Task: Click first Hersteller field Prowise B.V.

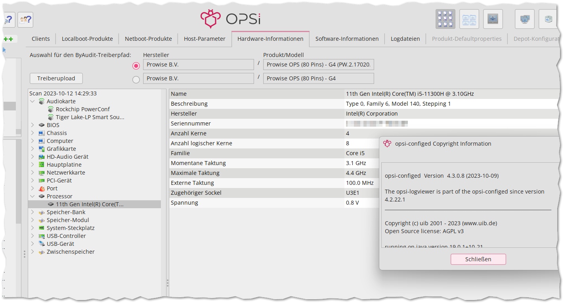Action: tap(199, 65)
